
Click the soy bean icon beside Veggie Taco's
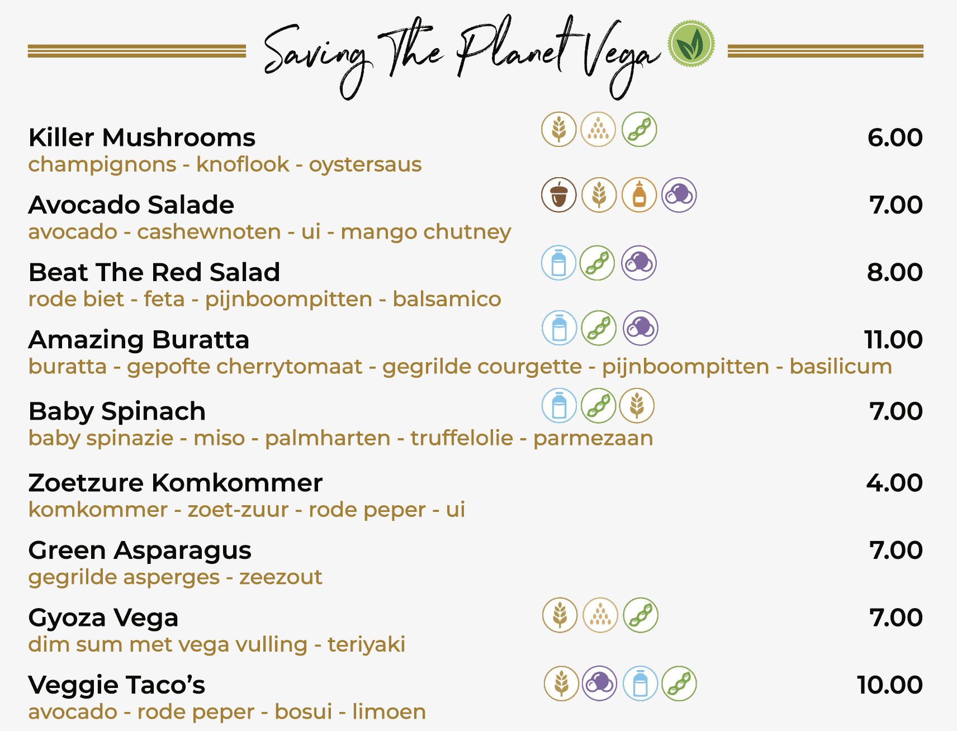[x=679, y=683]
